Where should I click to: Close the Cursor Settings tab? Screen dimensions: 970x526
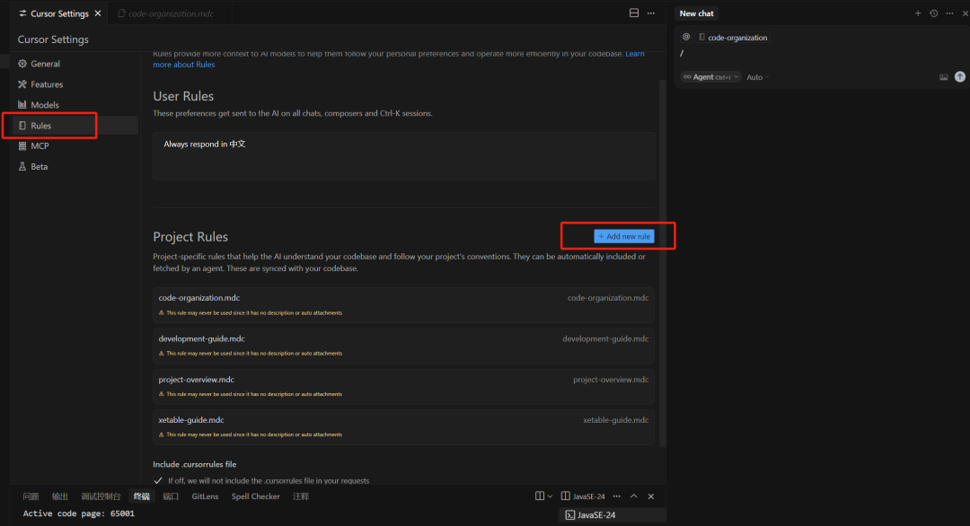[x=98, y=13]
